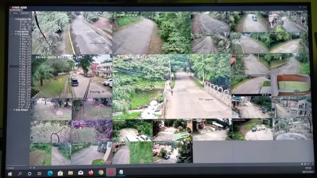This screenshot has width=317, height=178.
Task: Open Microsoft Store from the taskbar
Action: [x=60, y=173]
